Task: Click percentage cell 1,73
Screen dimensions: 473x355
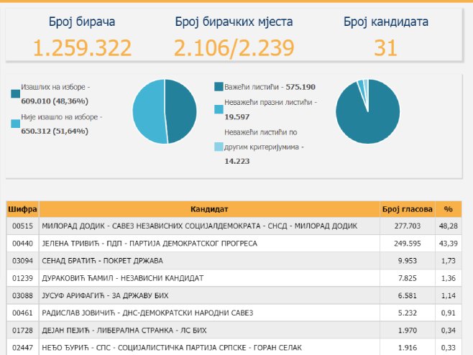Action: pyautogui.click(x=449, y=261)
